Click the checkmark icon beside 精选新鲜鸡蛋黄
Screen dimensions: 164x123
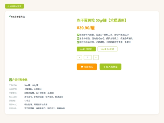[78, 35]
